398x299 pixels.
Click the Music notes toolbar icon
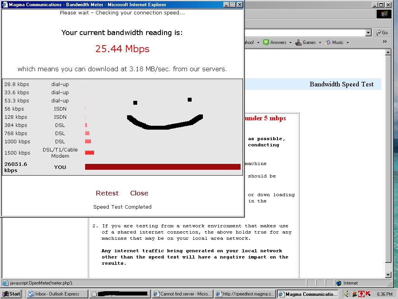[328, 42]
